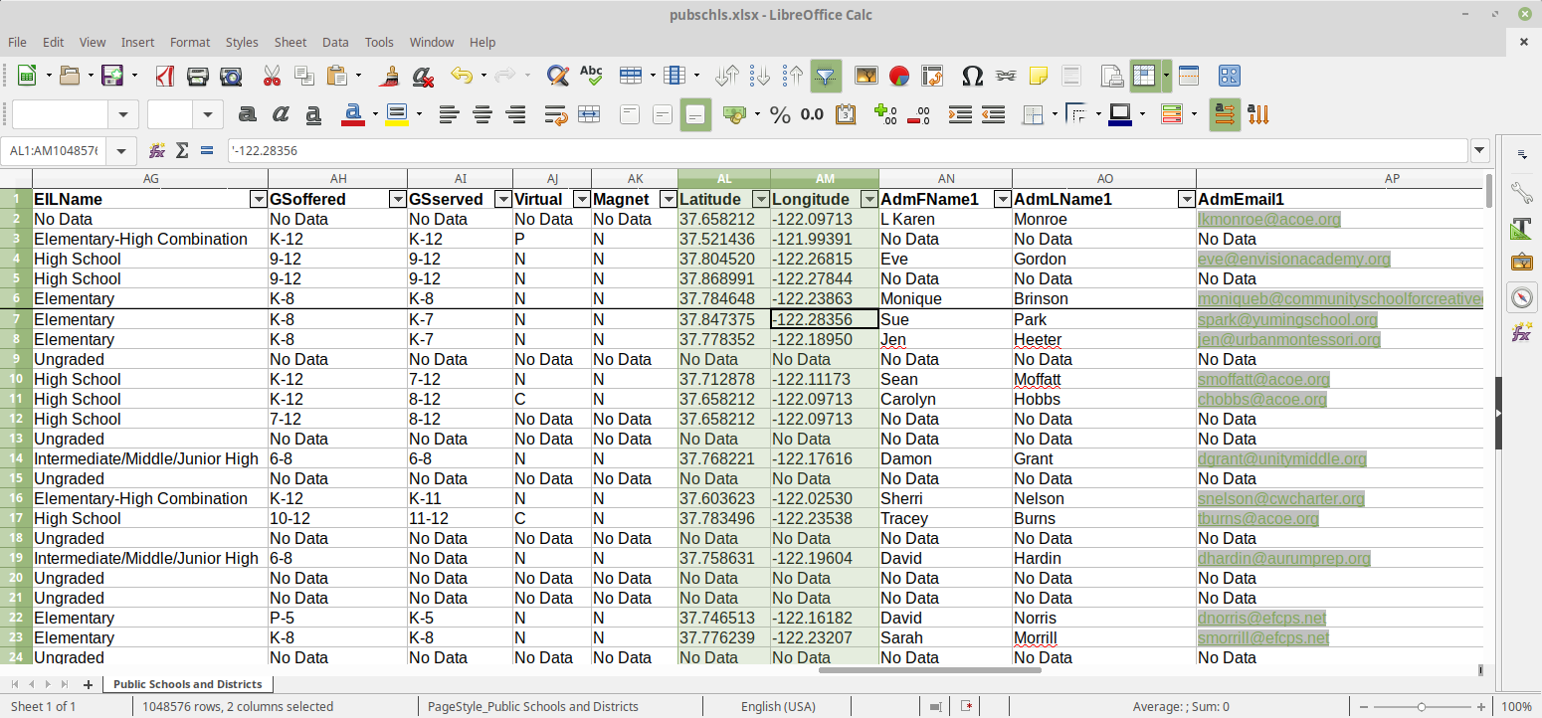The width and height of the screenshot is (1542, 718).
Task: Insert Pivot Table icon
Action: tap(932, 76)
